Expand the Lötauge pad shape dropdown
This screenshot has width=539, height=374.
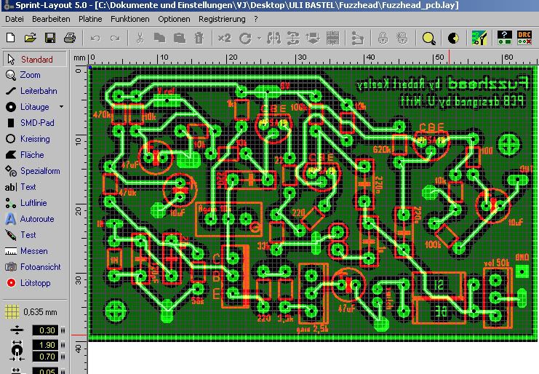point(62,107)
